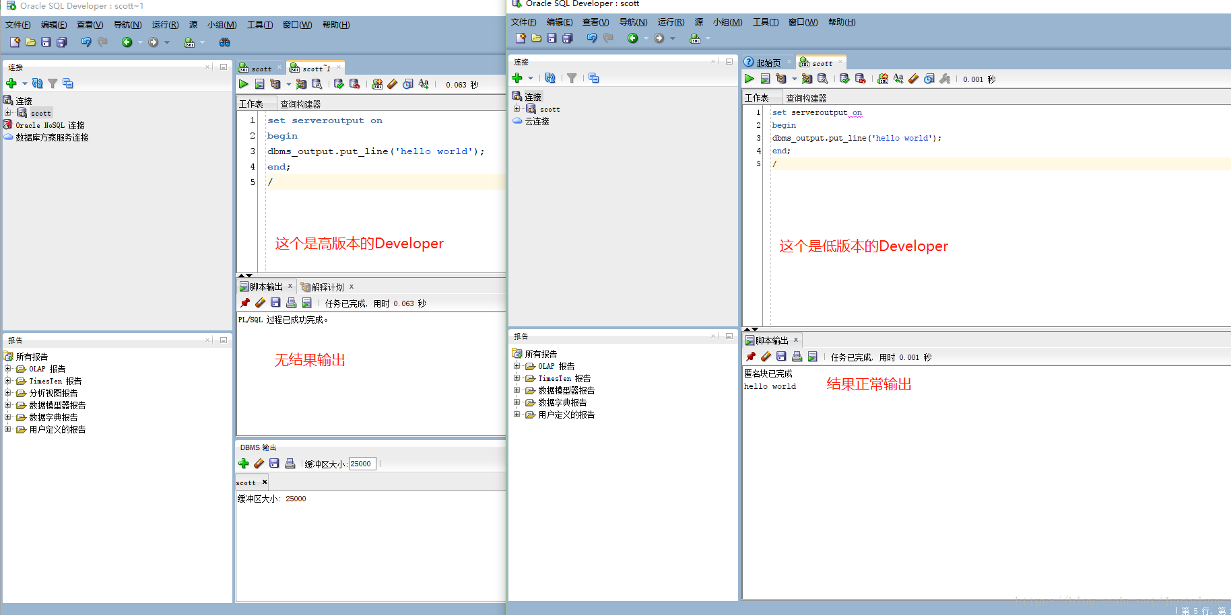This screenshot has height=615, width=1231.
Task: Click Commit icon in right window worksheet toolbar
Action: [x=844, y=79]
